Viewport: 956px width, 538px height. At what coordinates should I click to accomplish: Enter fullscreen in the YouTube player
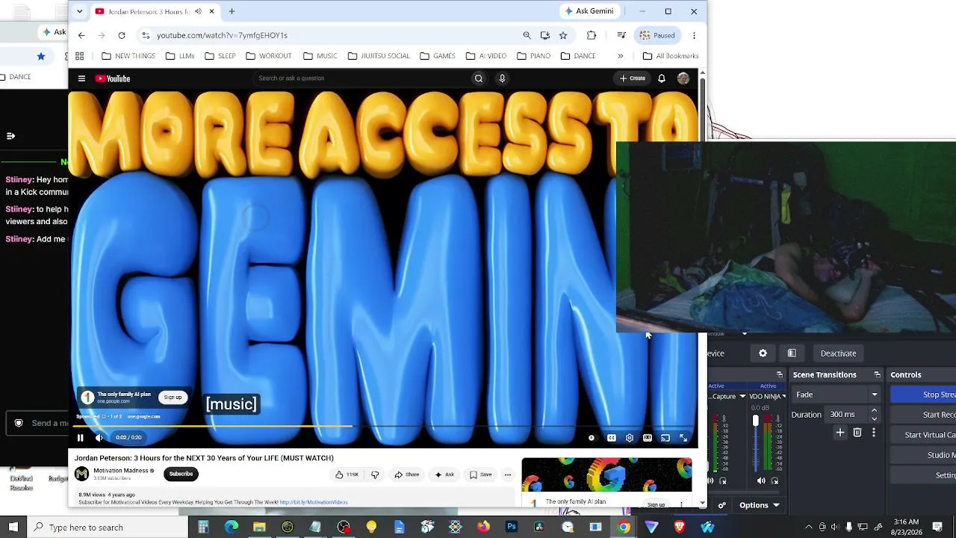click(x=683, y=438)
